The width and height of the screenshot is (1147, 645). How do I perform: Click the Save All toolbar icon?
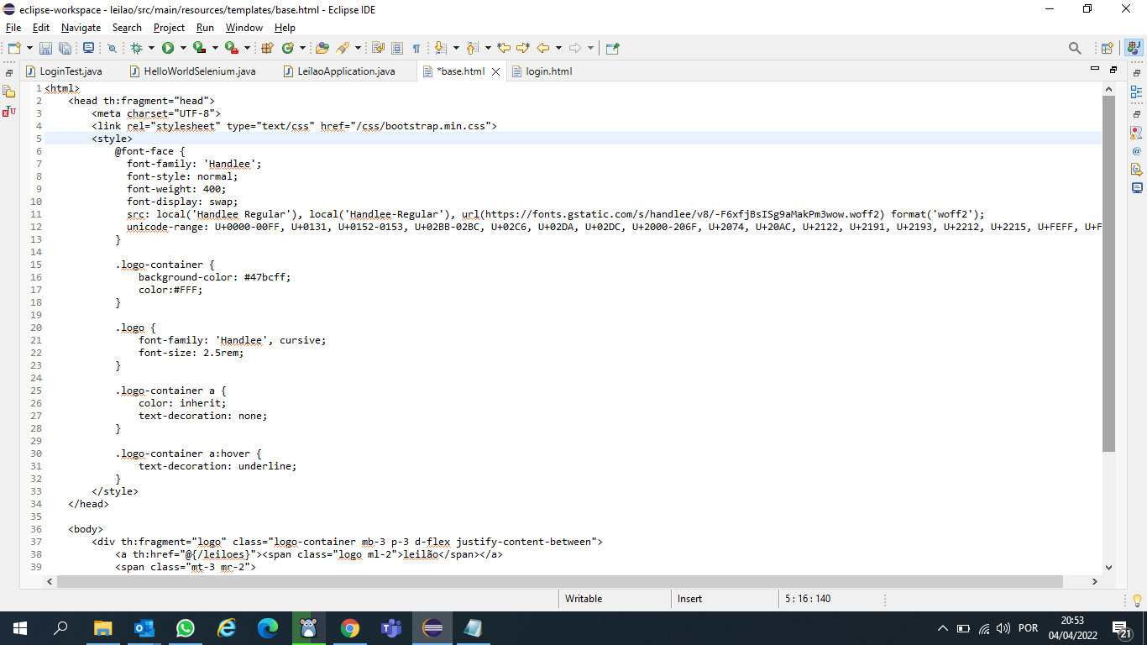pos(65,48)
